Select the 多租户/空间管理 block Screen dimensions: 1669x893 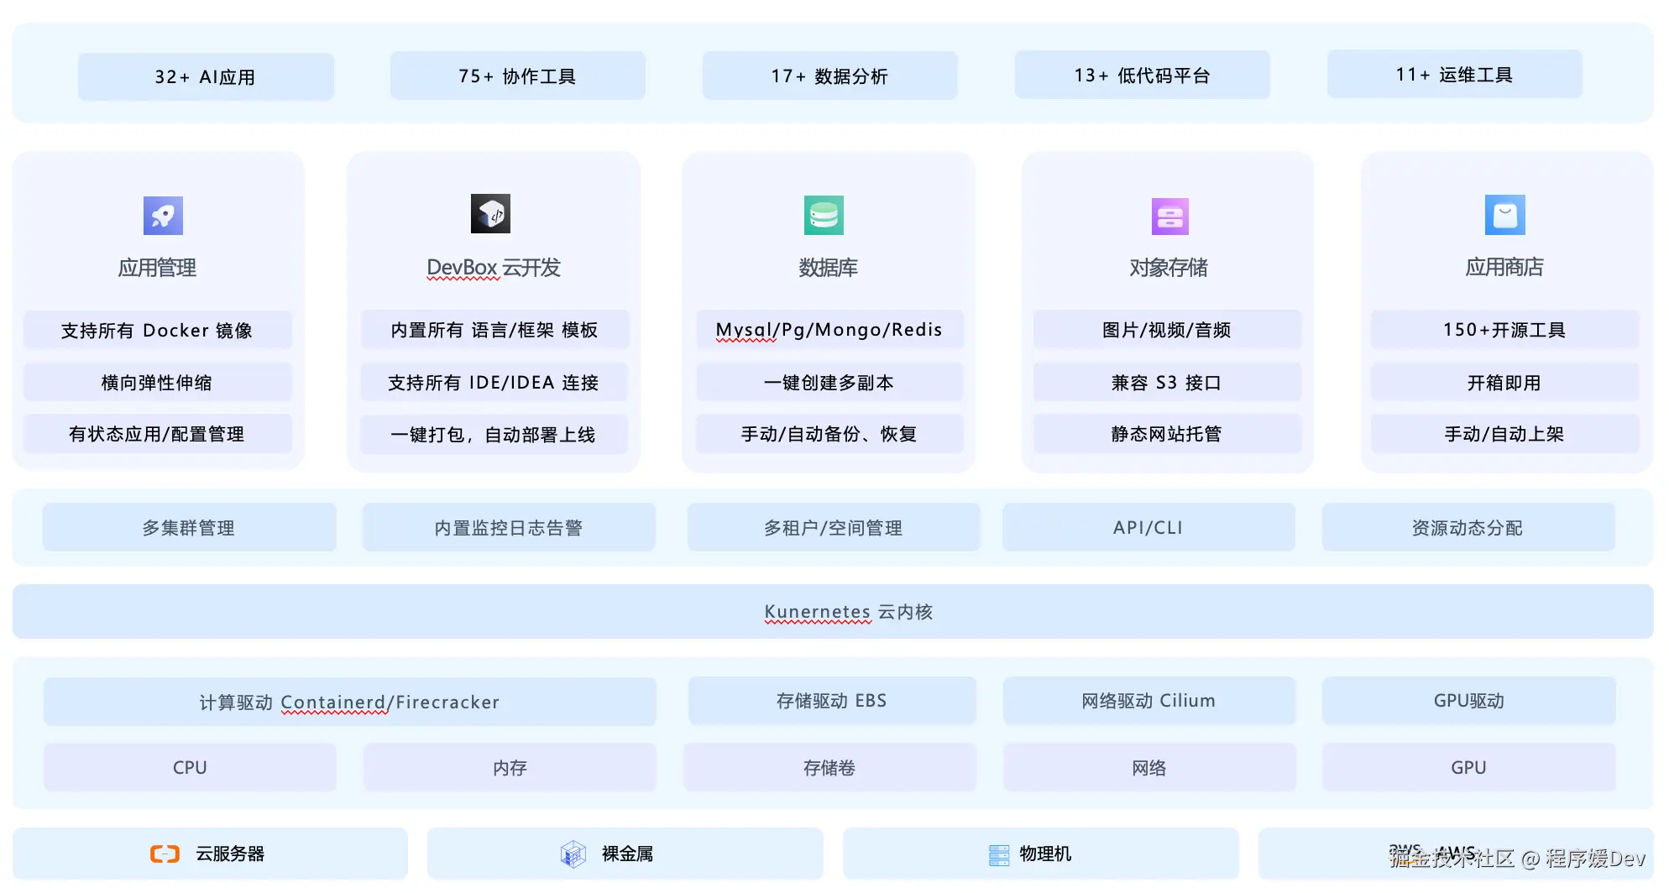tap(834, 528)
